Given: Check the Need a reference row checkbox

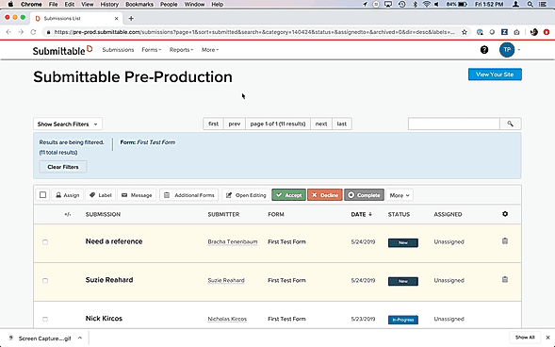Looking at the screenshot, I should [45, 242].
